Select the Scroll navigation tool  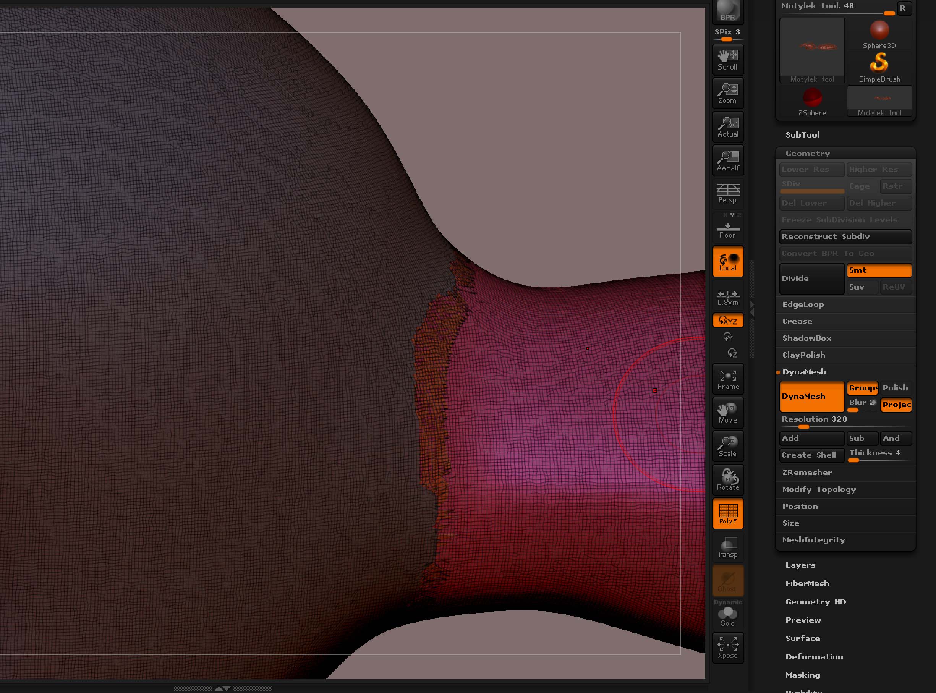pyautogui.click(x=727, y=59)
